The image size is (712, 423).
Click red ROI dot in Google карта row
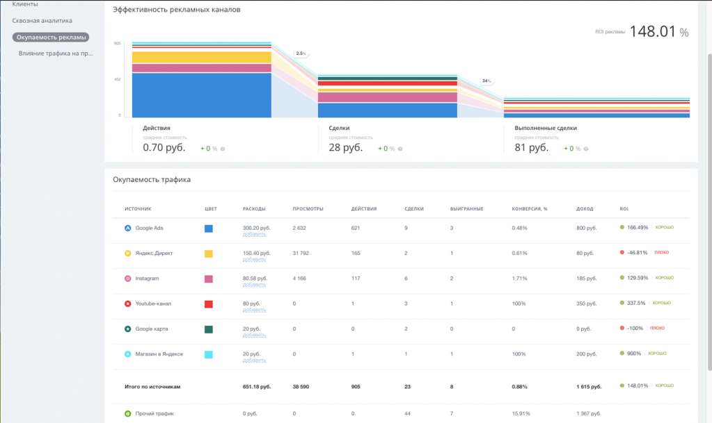coord(622,328)
